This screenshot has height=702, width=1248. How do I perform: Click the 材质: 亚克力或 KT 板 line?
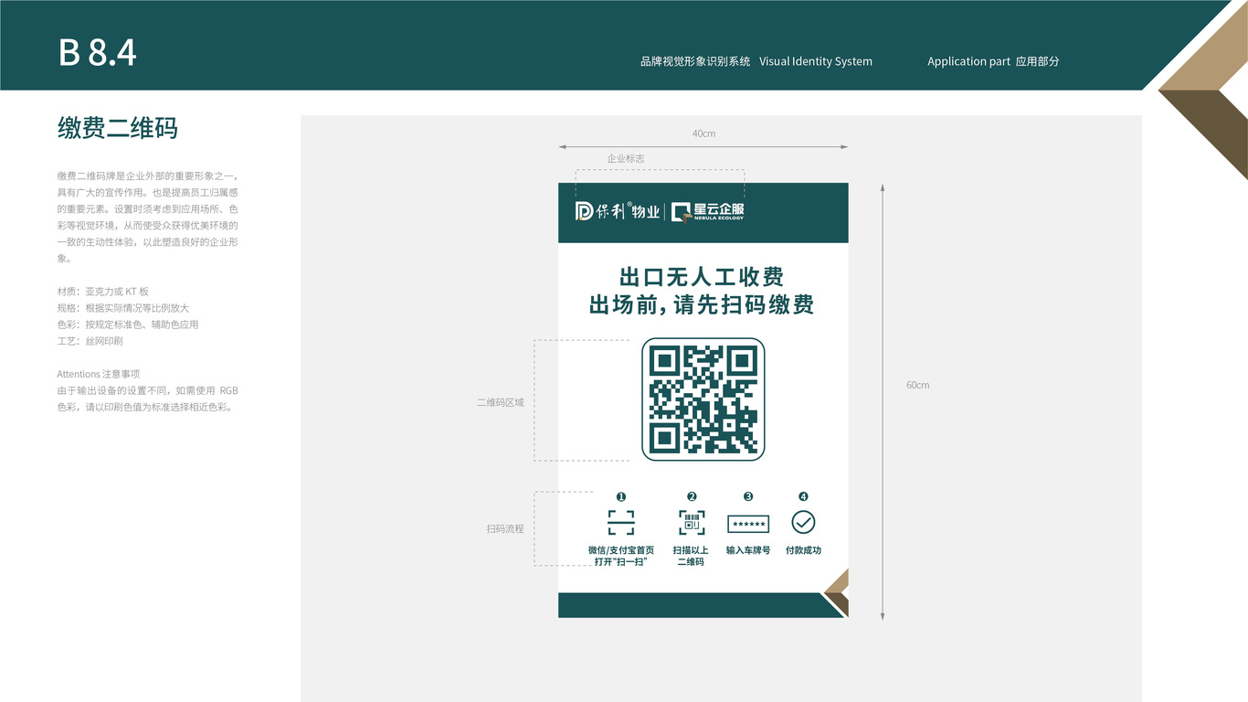[103, 292]
